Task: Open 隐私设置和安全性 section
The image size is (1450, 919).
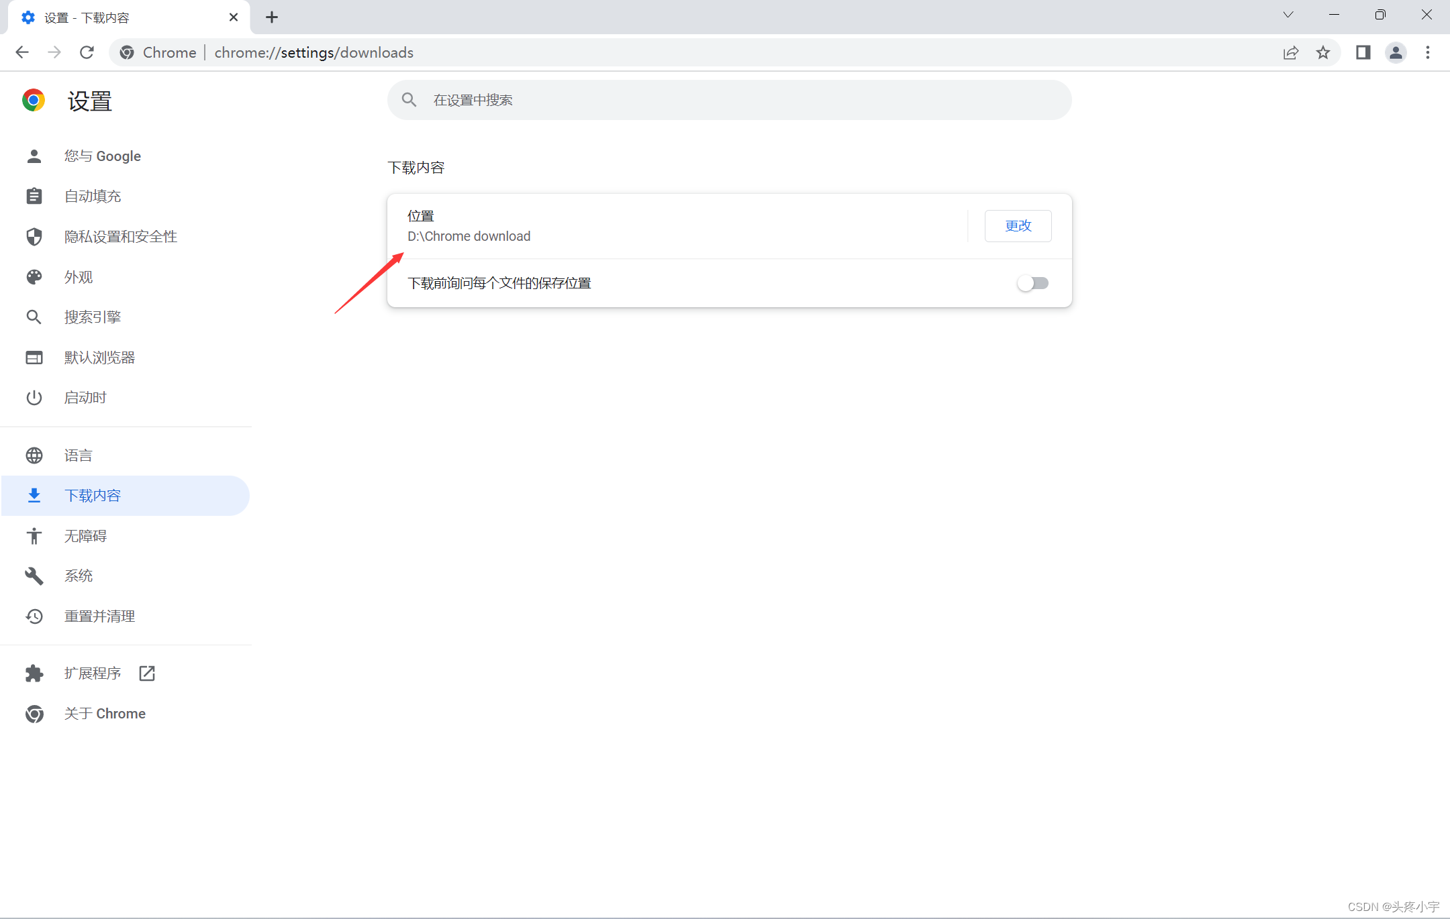Action: pos(126,237)
